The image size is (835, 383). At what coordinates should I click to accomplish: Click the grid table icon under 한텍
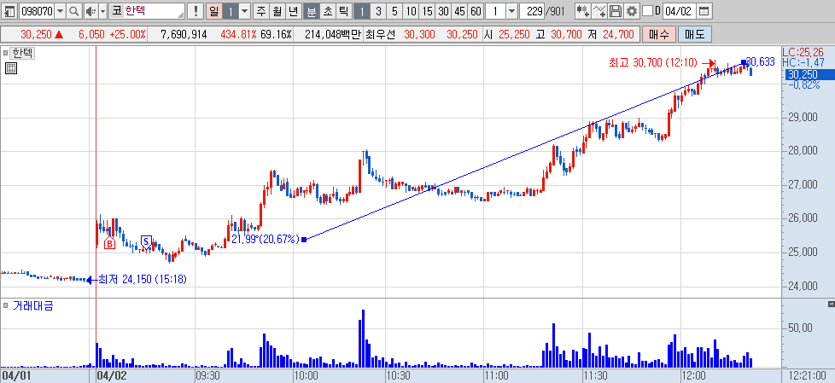coord(10,67)
